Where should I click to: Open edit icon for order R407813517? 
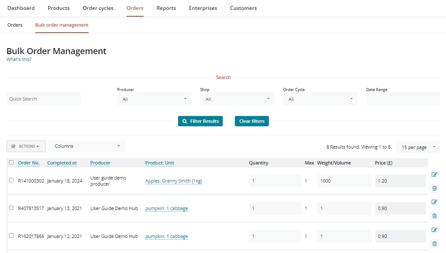point(434,202)
